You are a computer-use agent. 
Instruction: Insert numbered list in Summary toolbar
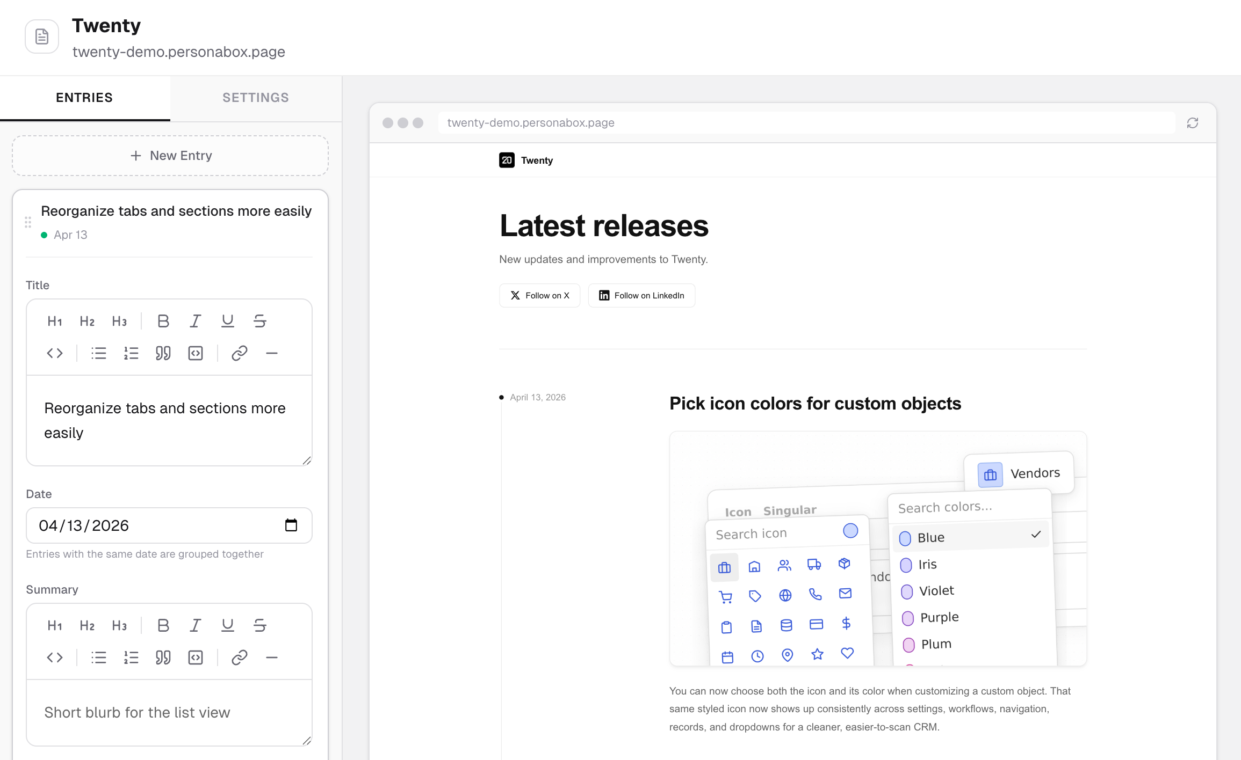click(131, 657)
